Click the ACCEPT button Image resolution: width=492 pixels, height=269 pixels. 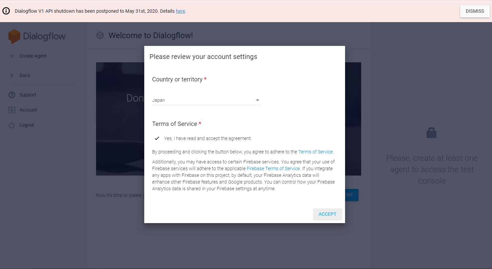tap(327, 214)
